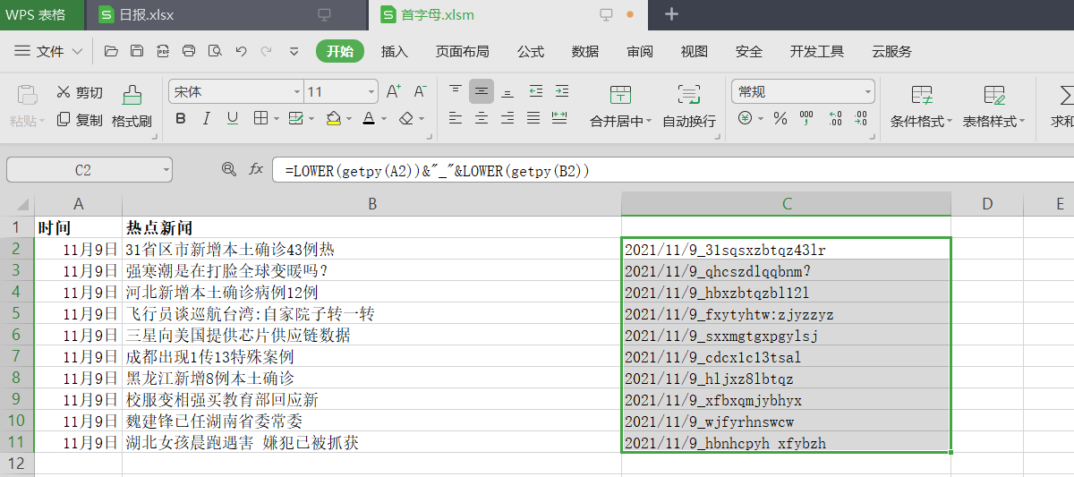Open the 插入 ribbon tab
The width and height of the screenshot is (1074, 477).
395,52
